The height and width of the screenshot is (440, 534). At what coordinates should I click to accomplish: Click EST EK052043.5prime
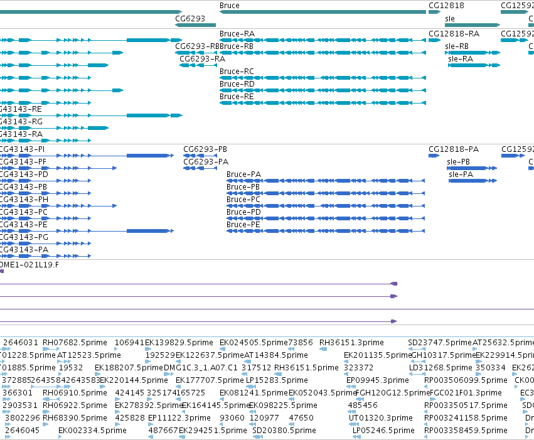[x=323, y=393]
